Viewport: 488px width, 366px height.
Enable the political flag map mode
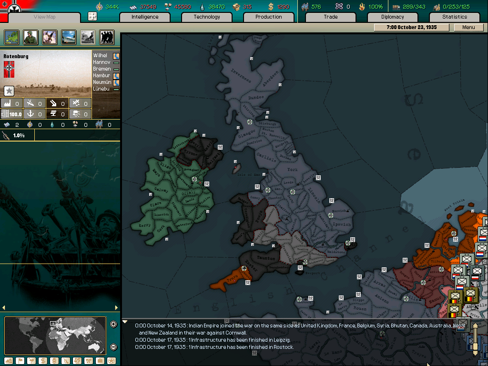(x=20, y=361)
